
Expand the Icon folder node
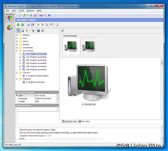(x=17, y=38)
